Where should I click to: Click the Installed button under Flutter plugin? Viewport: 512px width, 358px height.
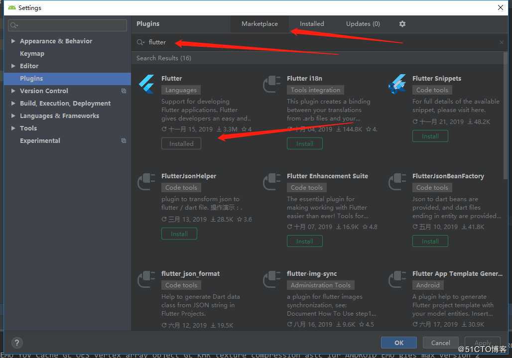[181, 143]
